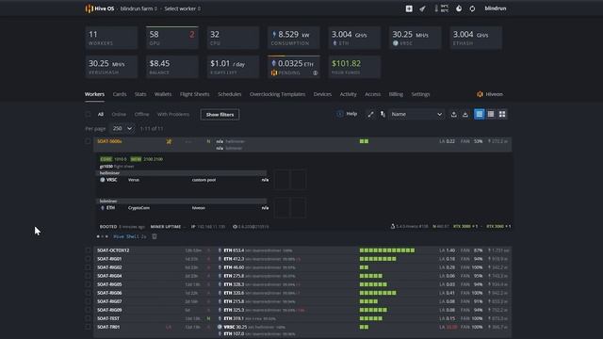Open the Billing tab
The width and height of the screenshot is (603, 339).
396,94
